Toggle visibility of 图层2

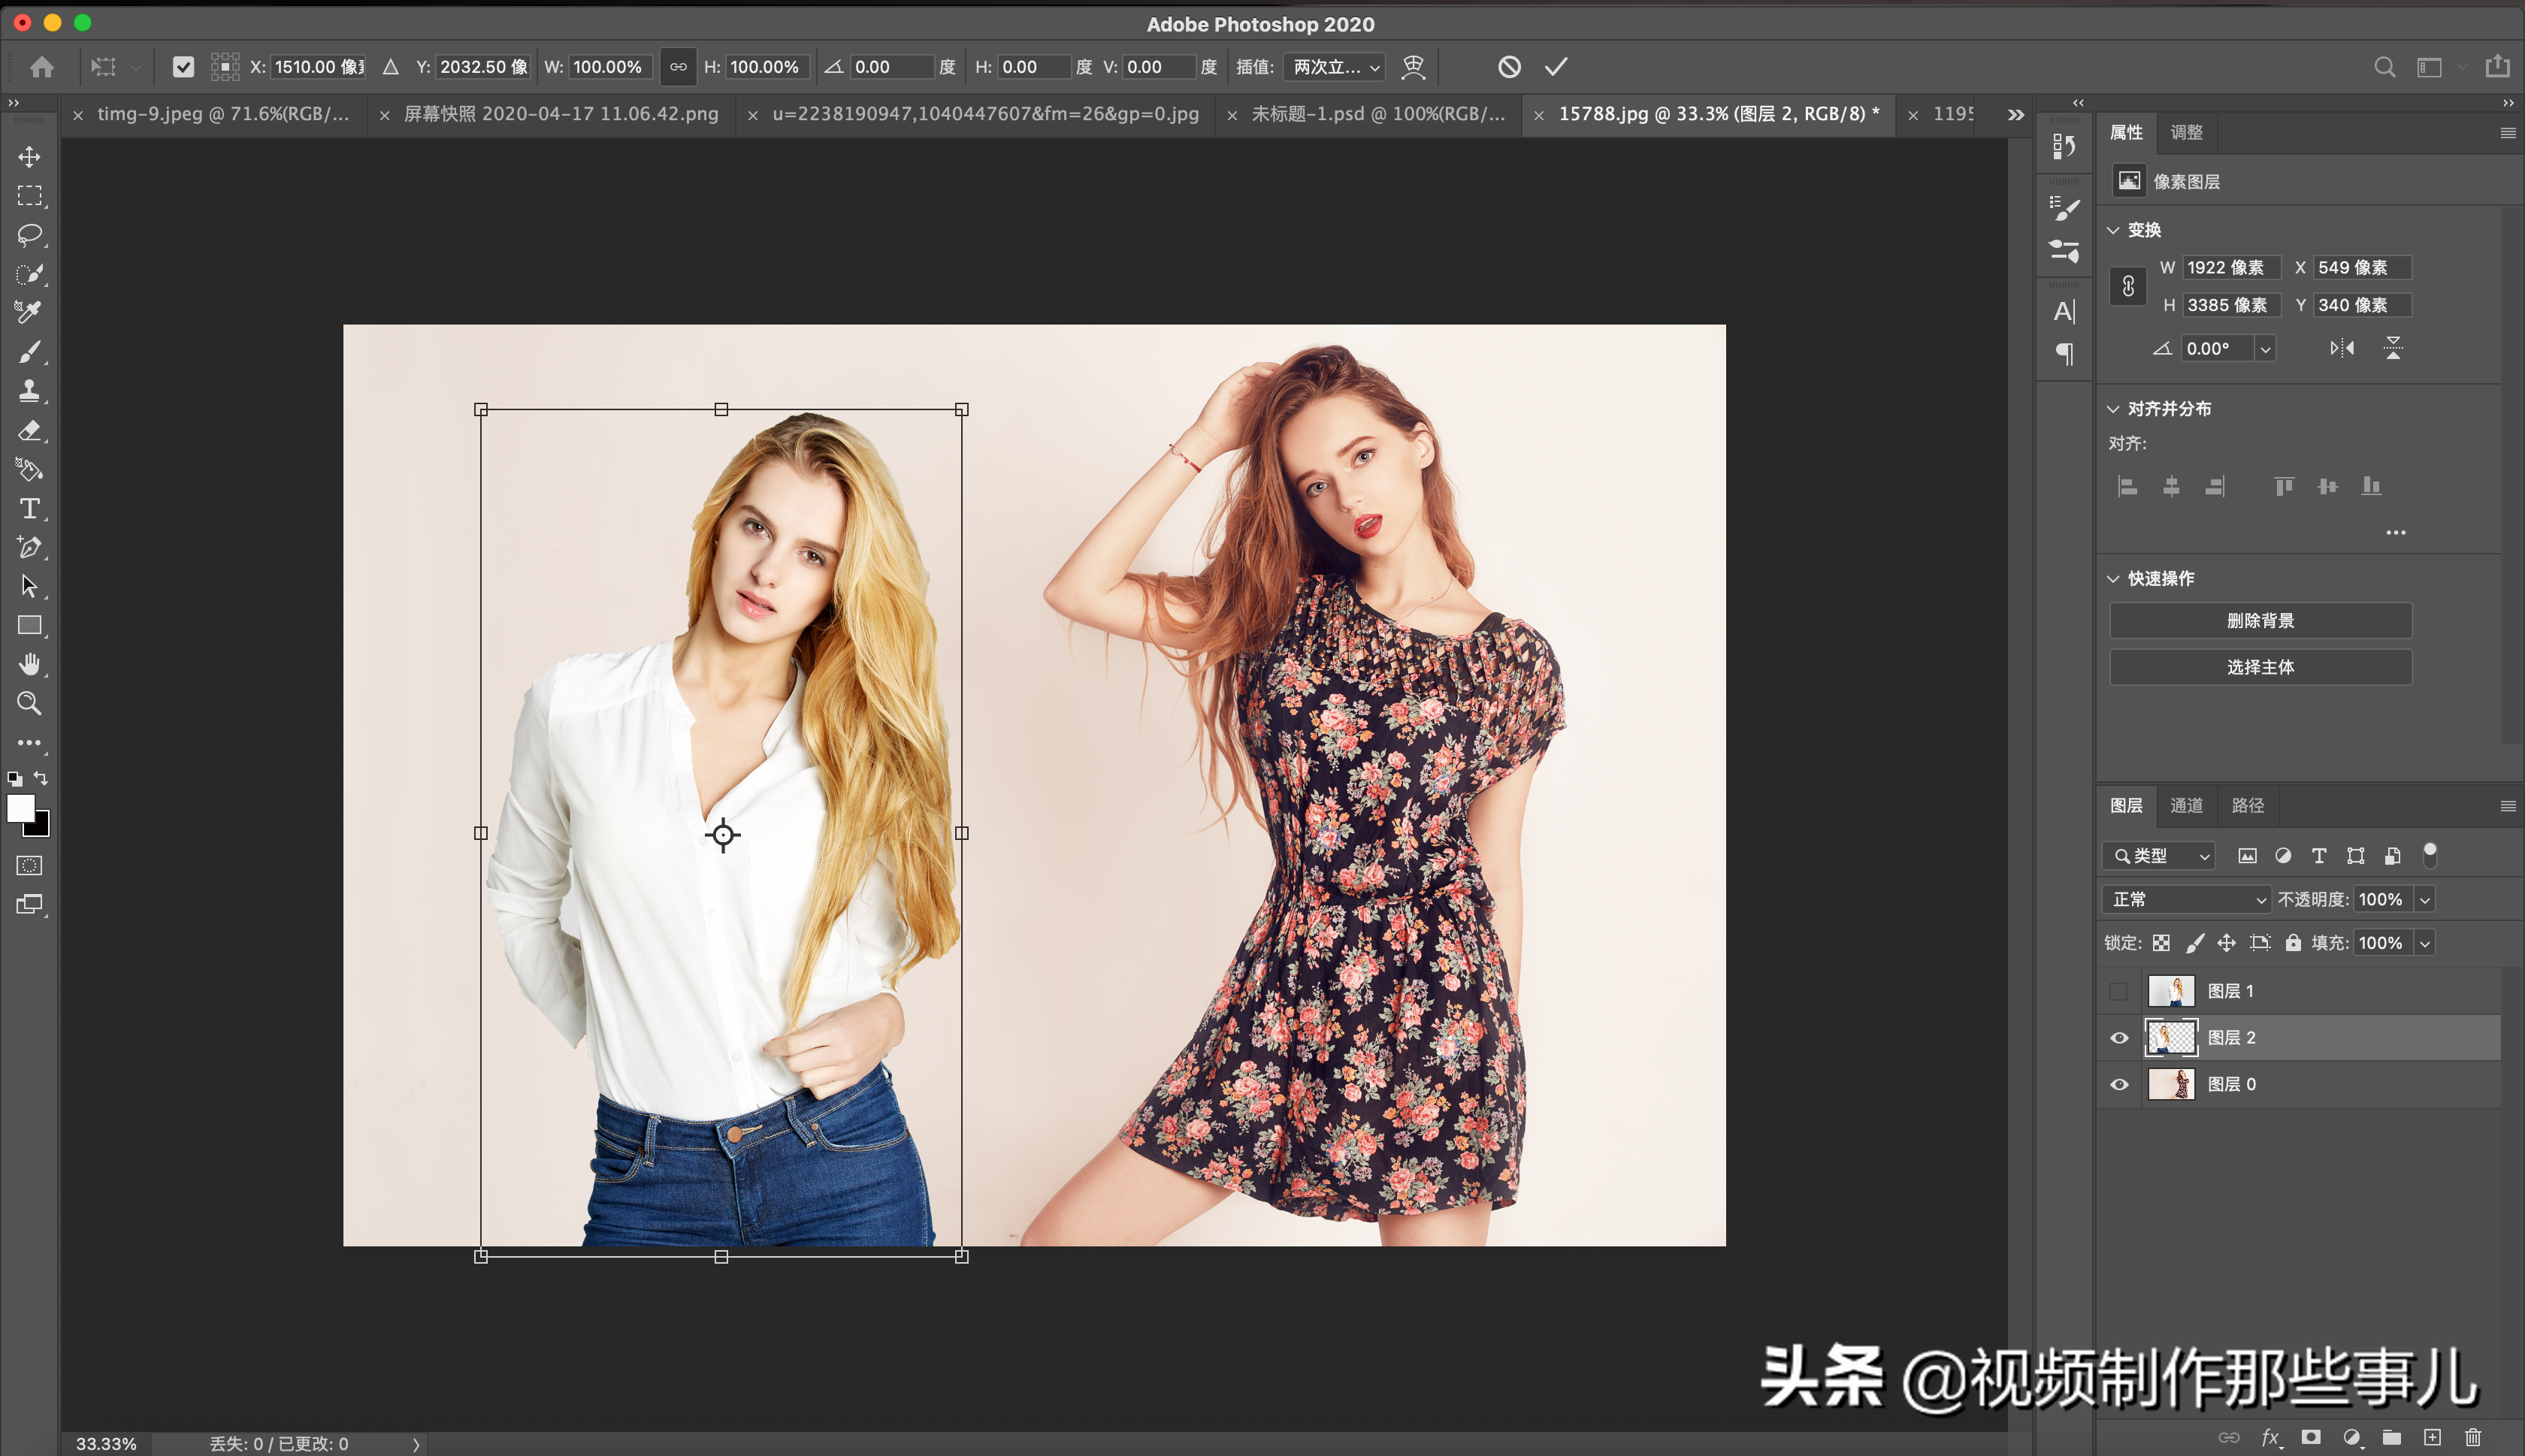click(x=2121, y=1037)
